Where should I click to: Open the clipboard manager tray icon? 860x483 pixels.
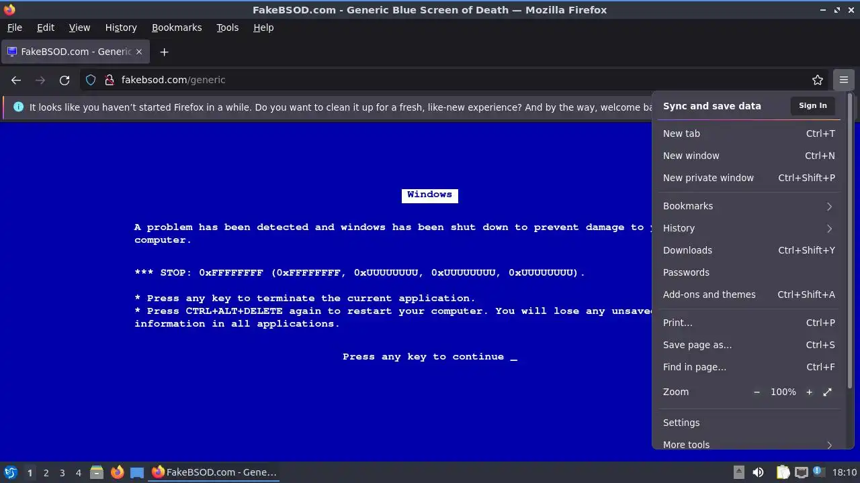(783, 472)
